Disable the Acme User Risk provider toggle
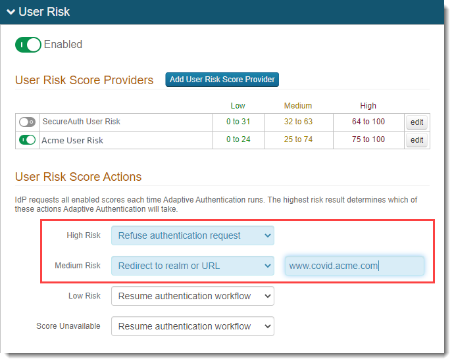The image size is (454, 363). (27, 139)
